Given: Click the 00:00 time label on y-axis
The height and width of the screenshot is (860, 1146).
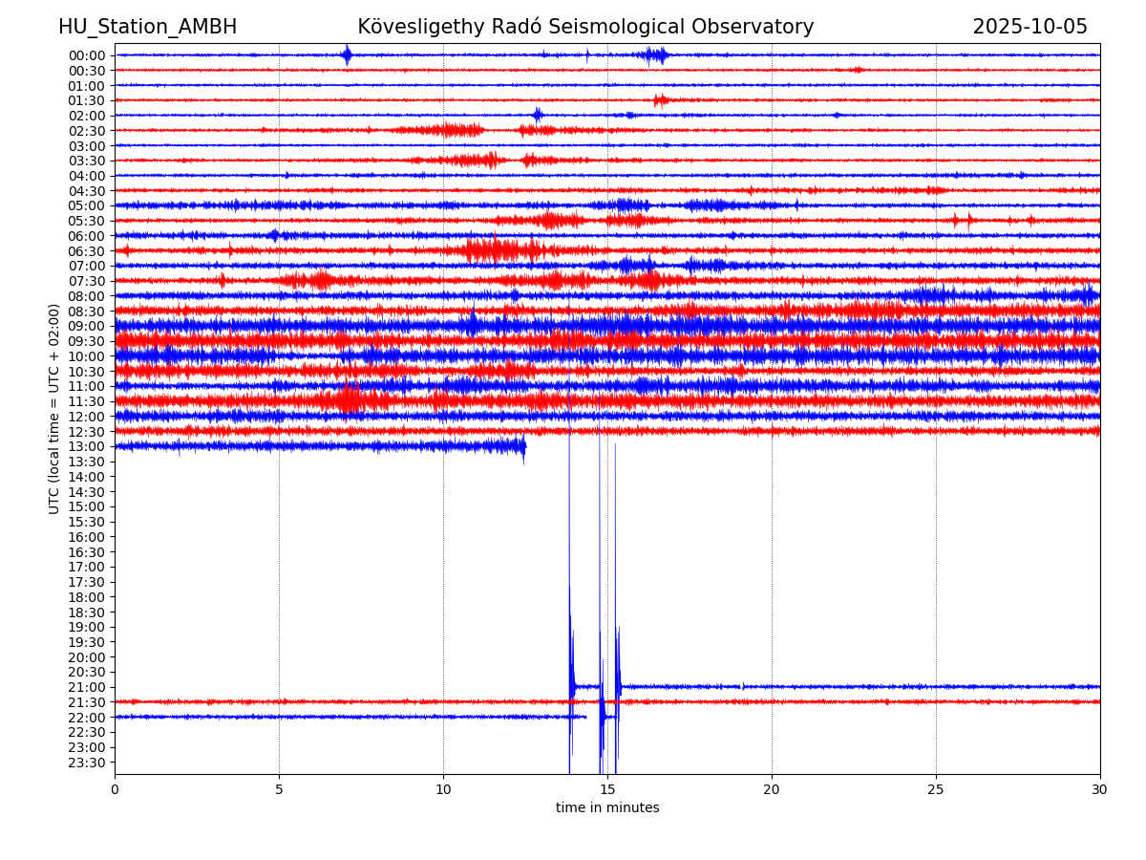Looking at the screenshot, I should [x=87, y=55].
